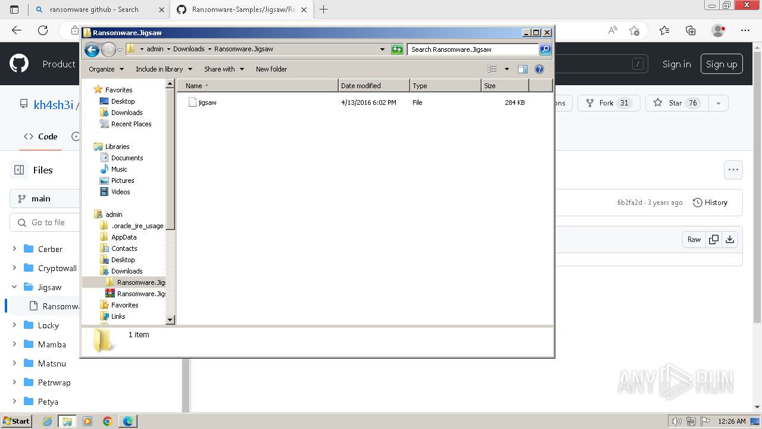762x429 pixels.
Task: Collapse Jigsaw folder in file tree
Action: click(x=14, y=287)
